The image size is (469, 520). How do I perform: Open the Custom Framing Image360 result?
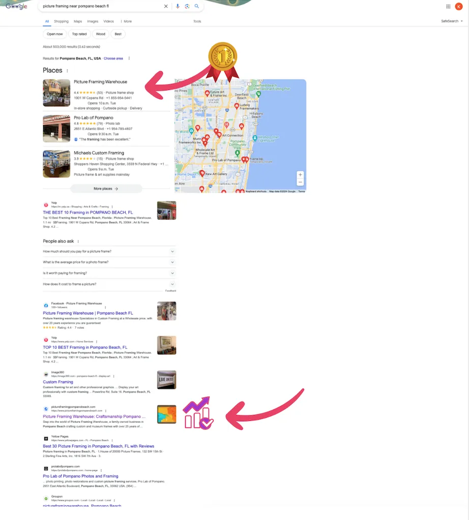click(58, 382)
